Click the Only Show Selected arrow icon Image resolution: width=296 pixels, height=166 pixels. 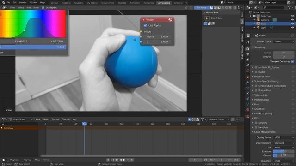tap(190, 119)
